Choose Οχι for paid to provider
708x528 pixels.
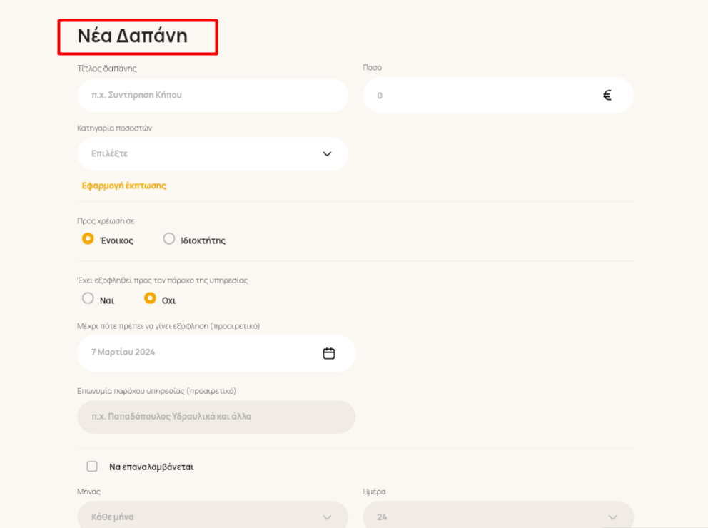(150, 298)
